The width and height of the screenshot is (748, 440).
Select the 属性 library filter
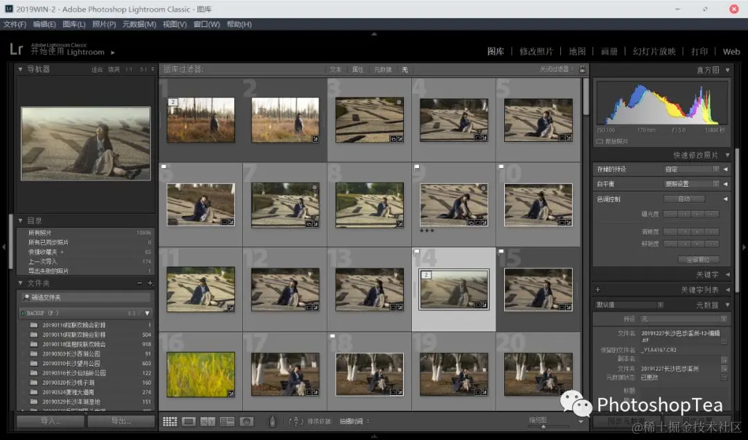(x=358, y=70)
